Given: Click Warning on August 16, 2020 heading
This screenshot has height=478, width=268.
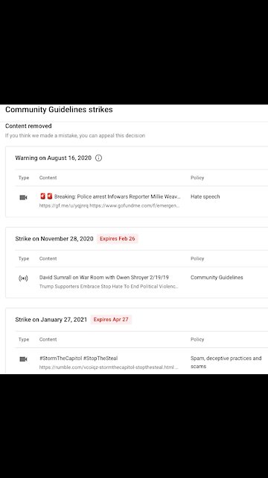Looking at the screenshot, I should pos(53,158).
